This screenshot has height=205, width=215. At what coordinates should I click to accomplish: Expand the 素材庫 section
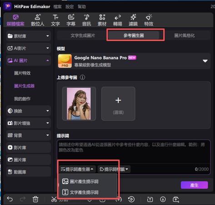(x=29, y=36)
